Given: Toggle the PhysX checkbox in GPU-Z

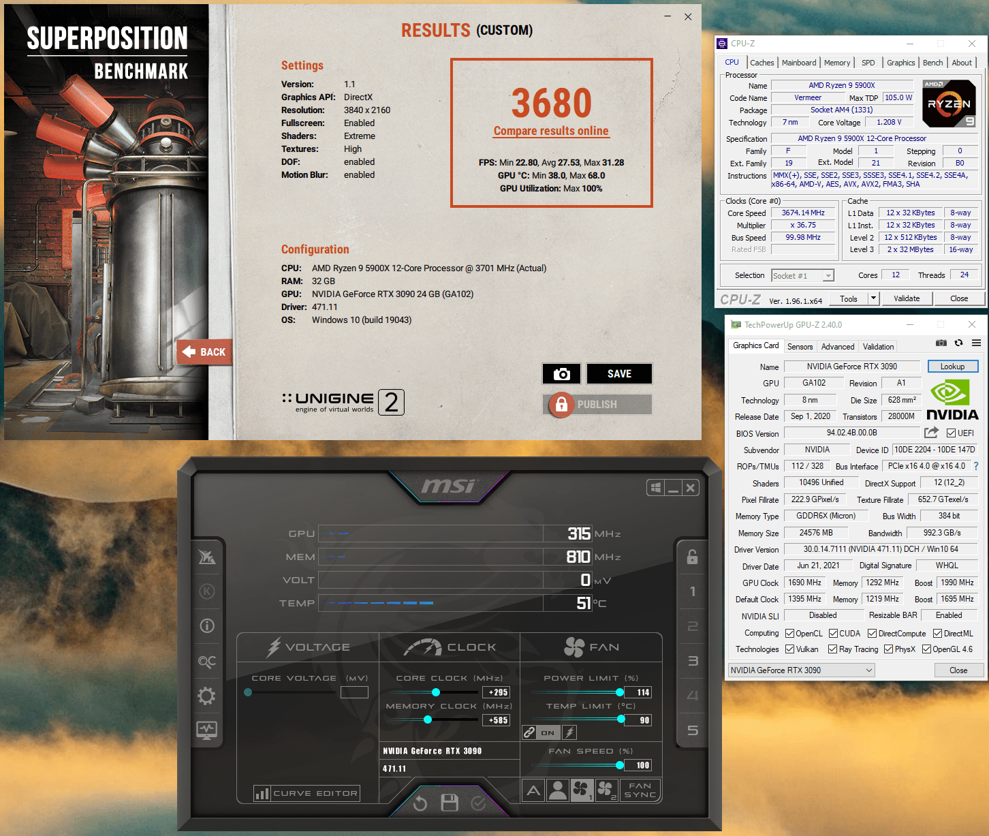Looking at the screenshot, I should tap(888, 649).
